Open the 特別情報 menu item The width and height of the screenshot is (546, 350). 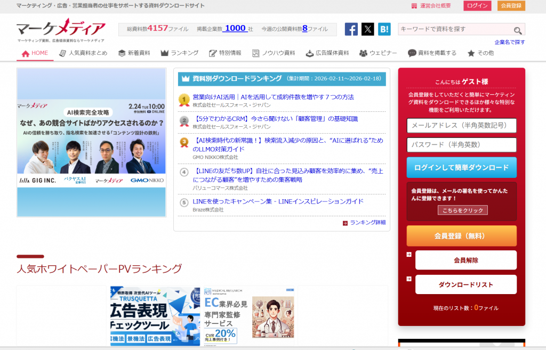(x=226, y=53)
